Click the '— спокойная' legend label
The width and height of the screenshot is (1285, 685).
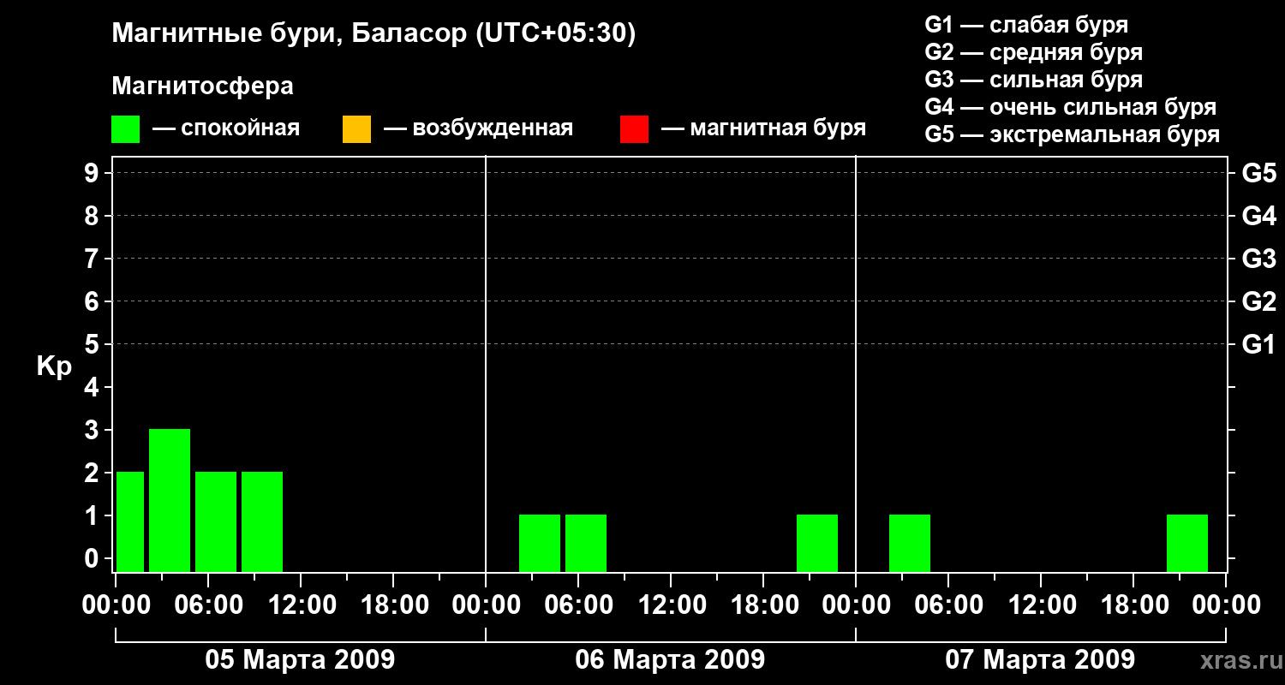point(225,128)
